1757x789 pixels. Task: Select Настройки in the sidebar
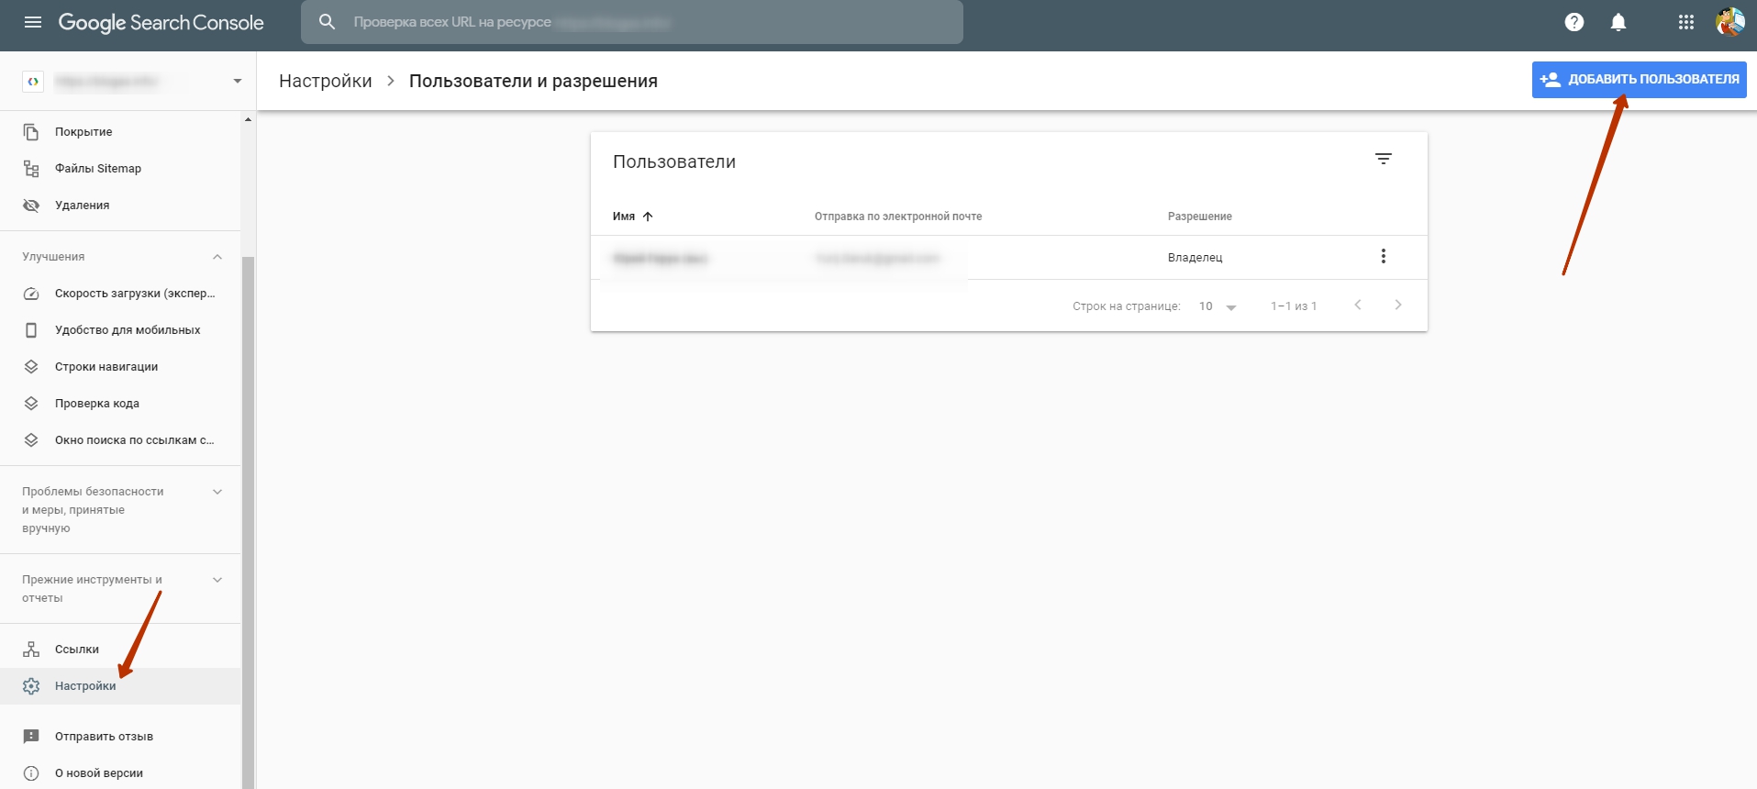click(85, 686)
